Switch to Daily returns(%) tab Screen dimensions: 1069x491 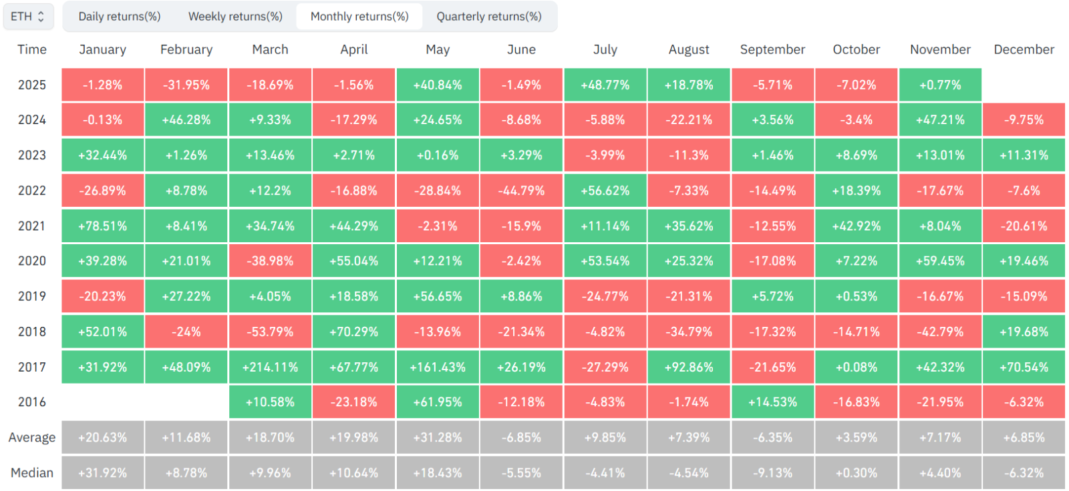point(120,17)
